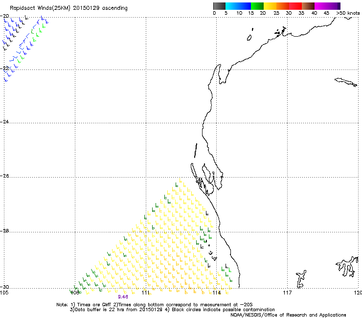
Task: Click the '45' legend scale label
Action: (x=326, y=13)
